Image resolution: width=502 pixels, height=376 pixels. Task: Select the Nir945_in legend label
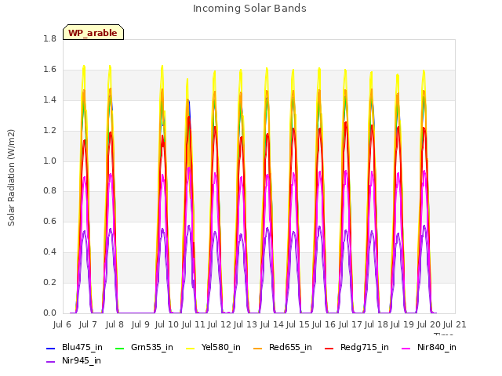coord(82,361)
